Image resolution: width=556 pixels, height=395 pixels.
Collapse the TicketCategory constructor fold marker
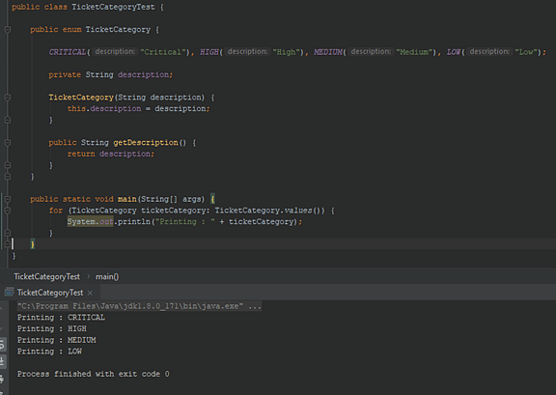pyautogui.click(x=8, y=98)
